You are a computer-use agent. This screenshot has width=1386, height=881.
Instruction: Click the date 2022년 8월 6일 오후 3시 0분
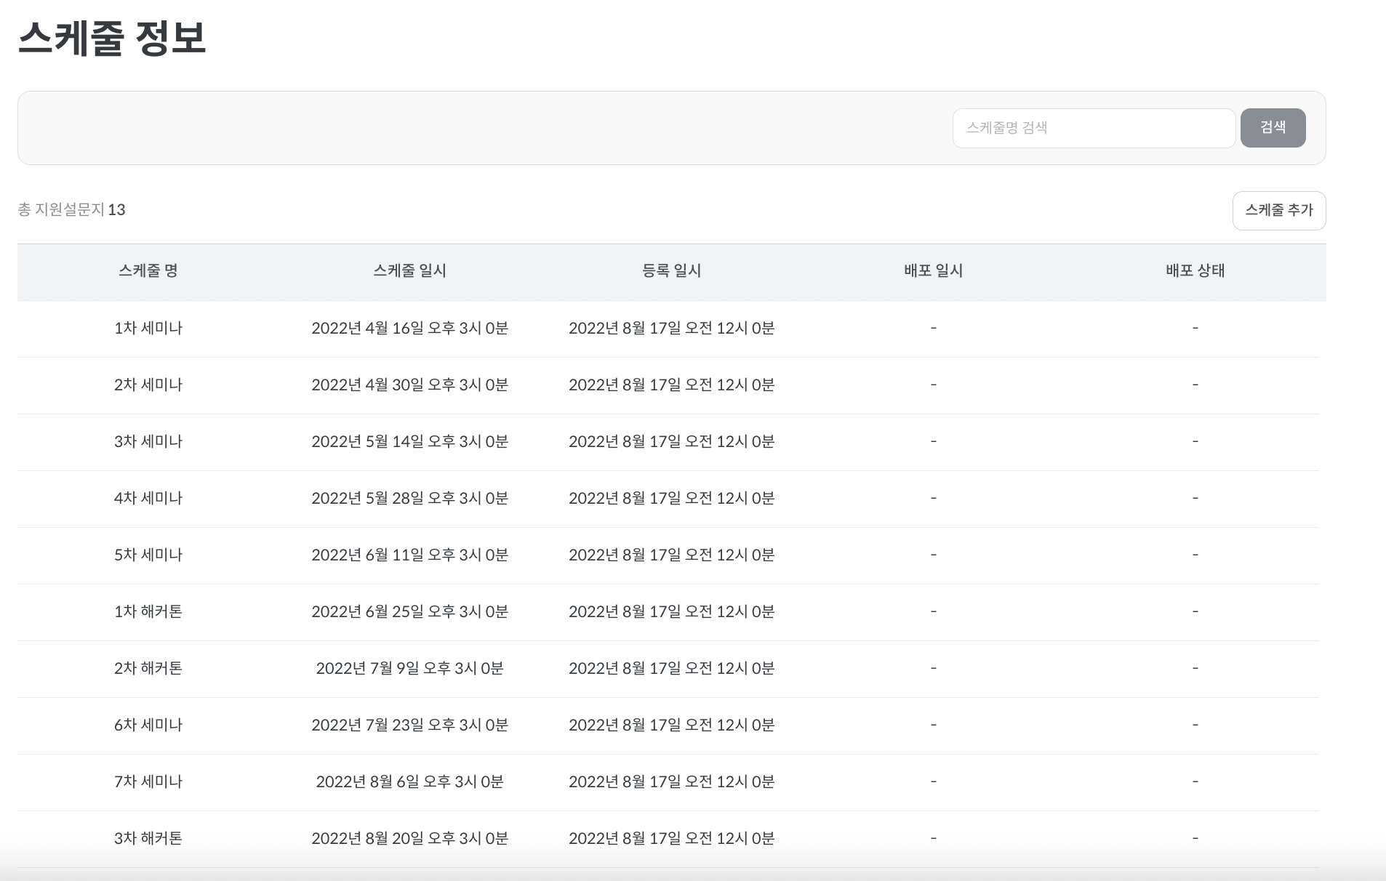pyautogui.click(x=410, y=781)
